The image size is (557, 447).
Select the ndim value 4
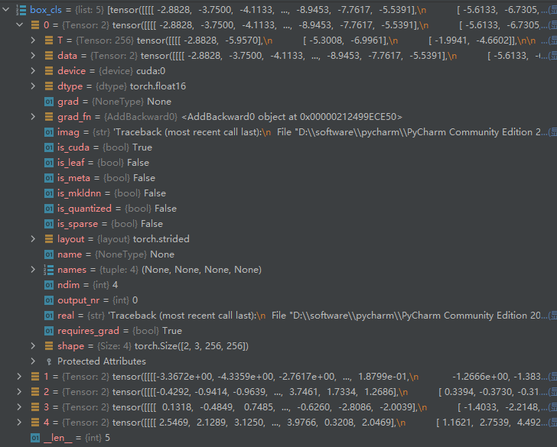point(115,285)
